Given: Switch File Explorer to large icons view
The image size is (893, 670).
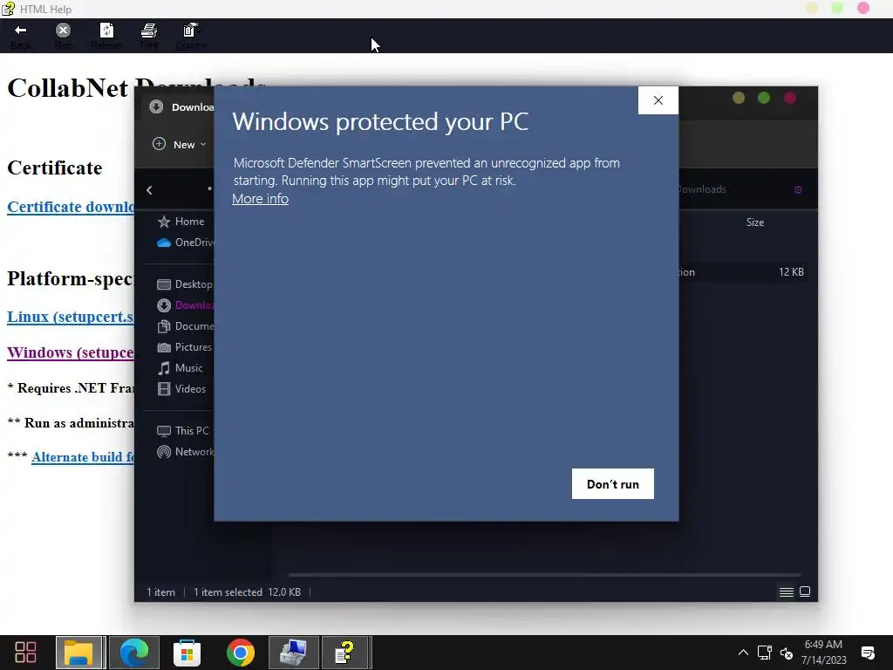Looking at the screenshot, I should click(805, 592).
